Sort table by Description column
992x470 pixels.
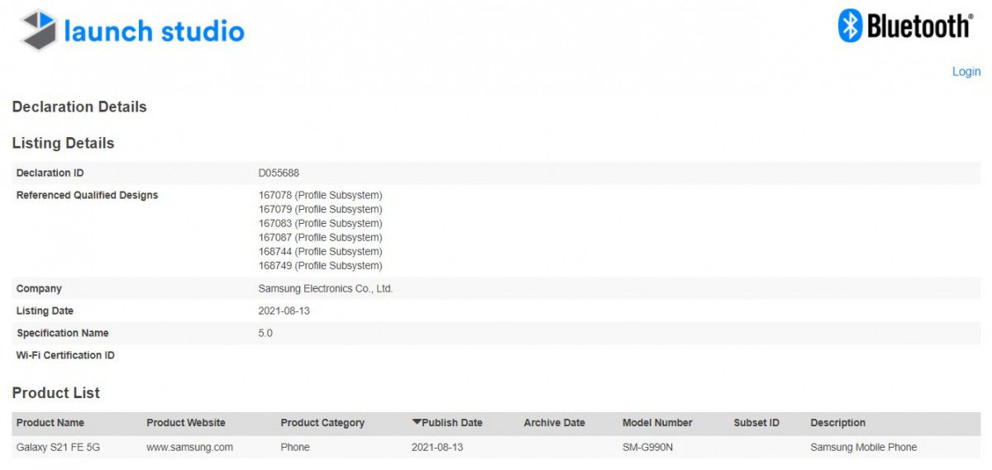(837, 423)
